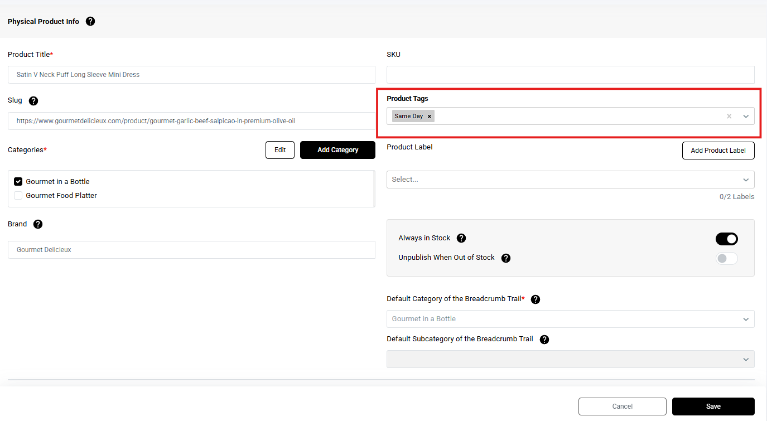Click the Add Category button
Image resolution: width=767 pixels, height=421 pixels.
[x=337, y=150]
